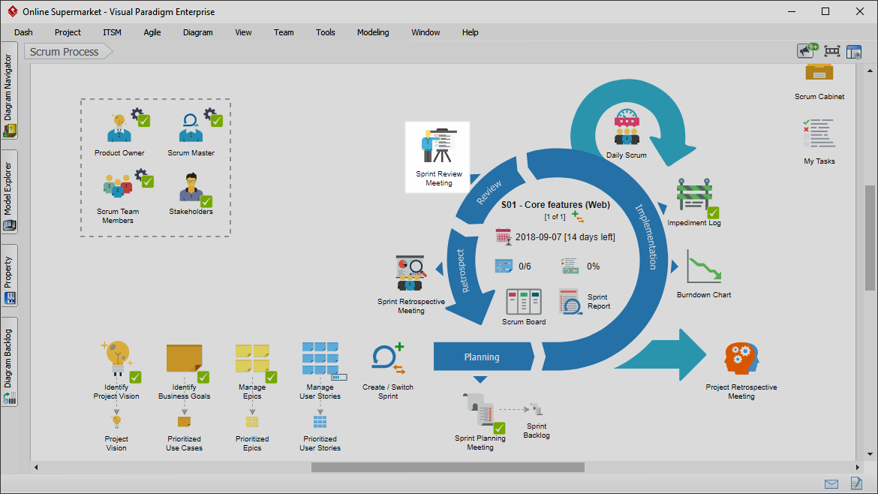Open the Identify Business Goals sticky note
878x494 pixels.
(x=184, y=358)
